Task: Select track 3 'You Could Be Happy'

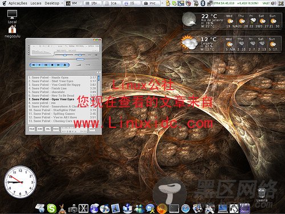Action: click(x=62, y=84)
